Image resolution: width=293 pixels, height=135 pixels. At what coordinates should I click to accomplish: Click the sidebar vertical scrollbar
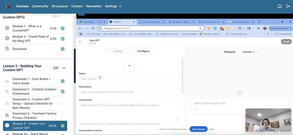point(75,66)
